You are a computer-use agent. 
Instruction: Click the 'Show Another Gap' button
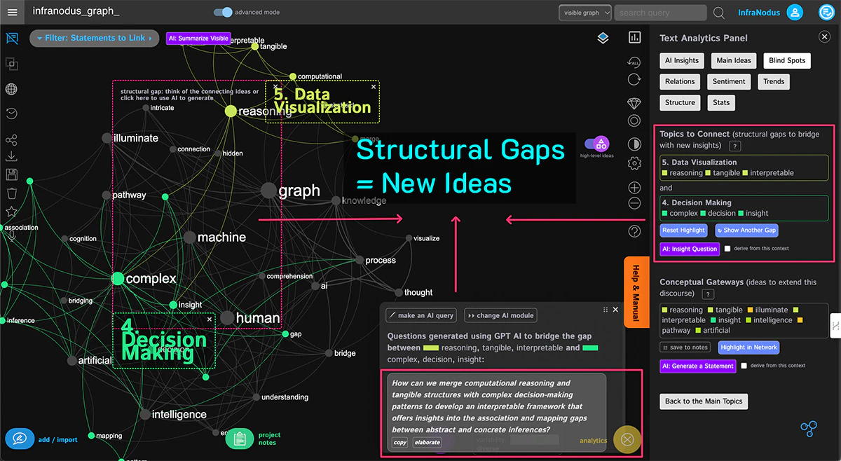[746, 230]
